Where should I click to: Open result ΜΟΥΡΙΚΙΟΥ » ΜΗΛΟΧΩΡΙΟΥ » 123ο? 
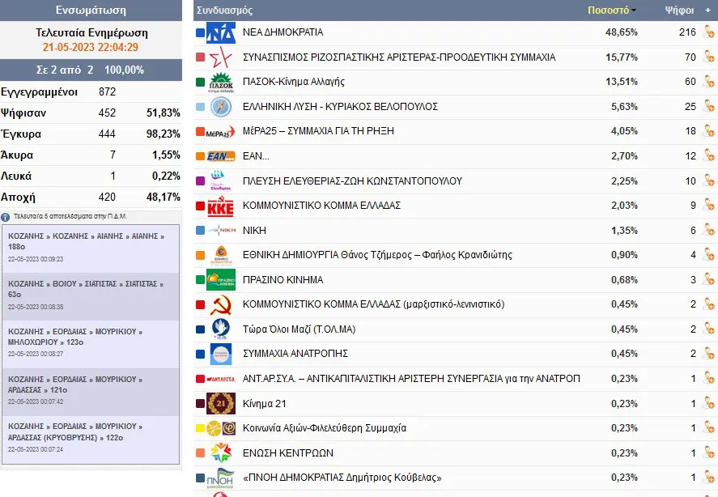click(91, 344)
